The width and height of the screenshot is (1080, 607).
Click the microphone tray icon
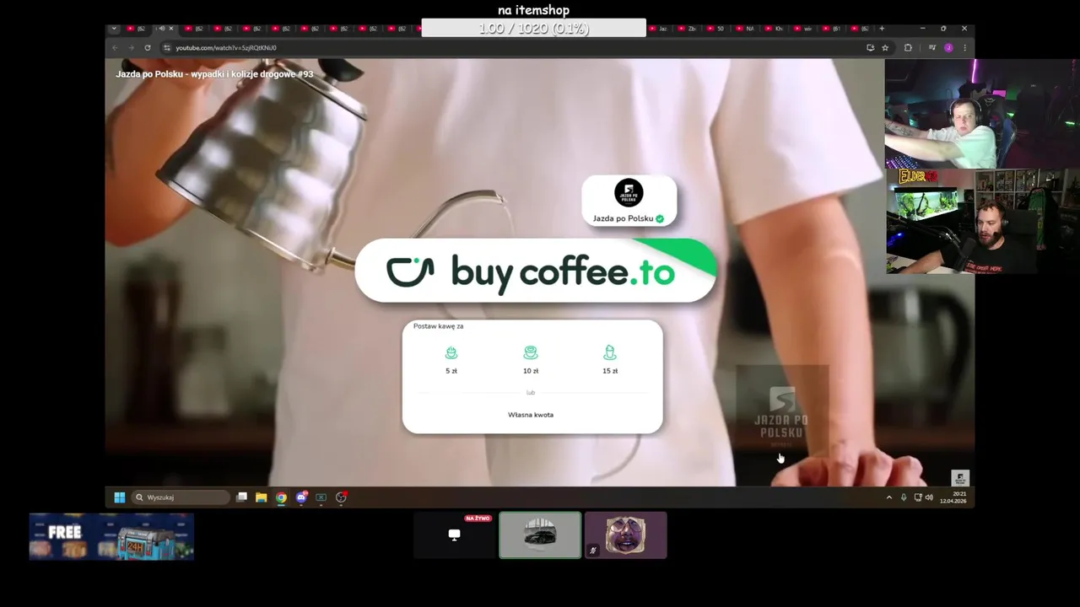[x=904, y=497]
